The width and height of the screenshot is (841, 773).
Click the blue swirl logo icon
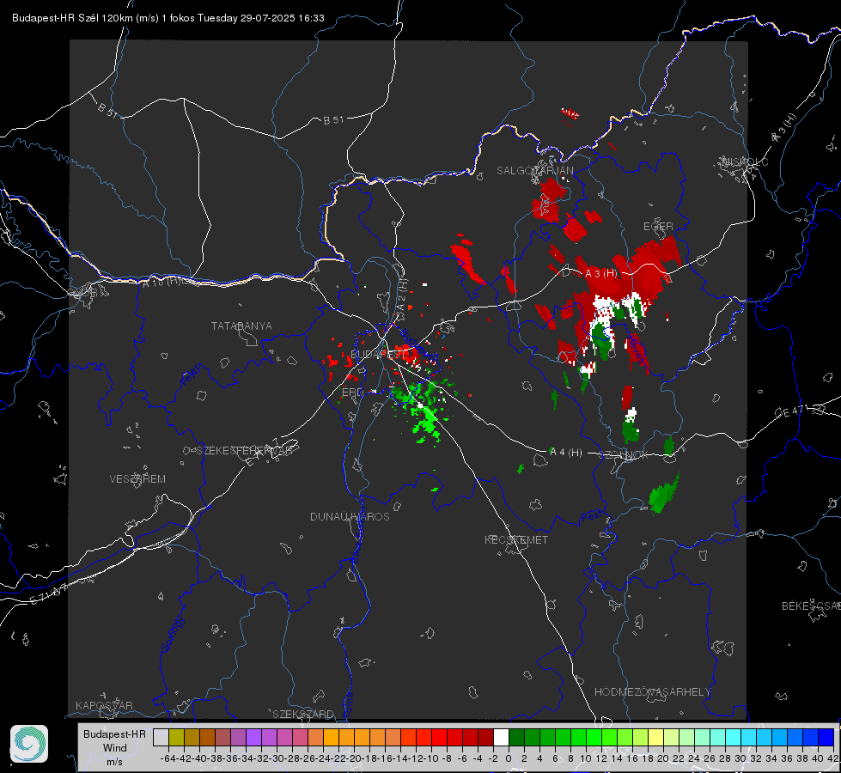(x=29, y=744)
